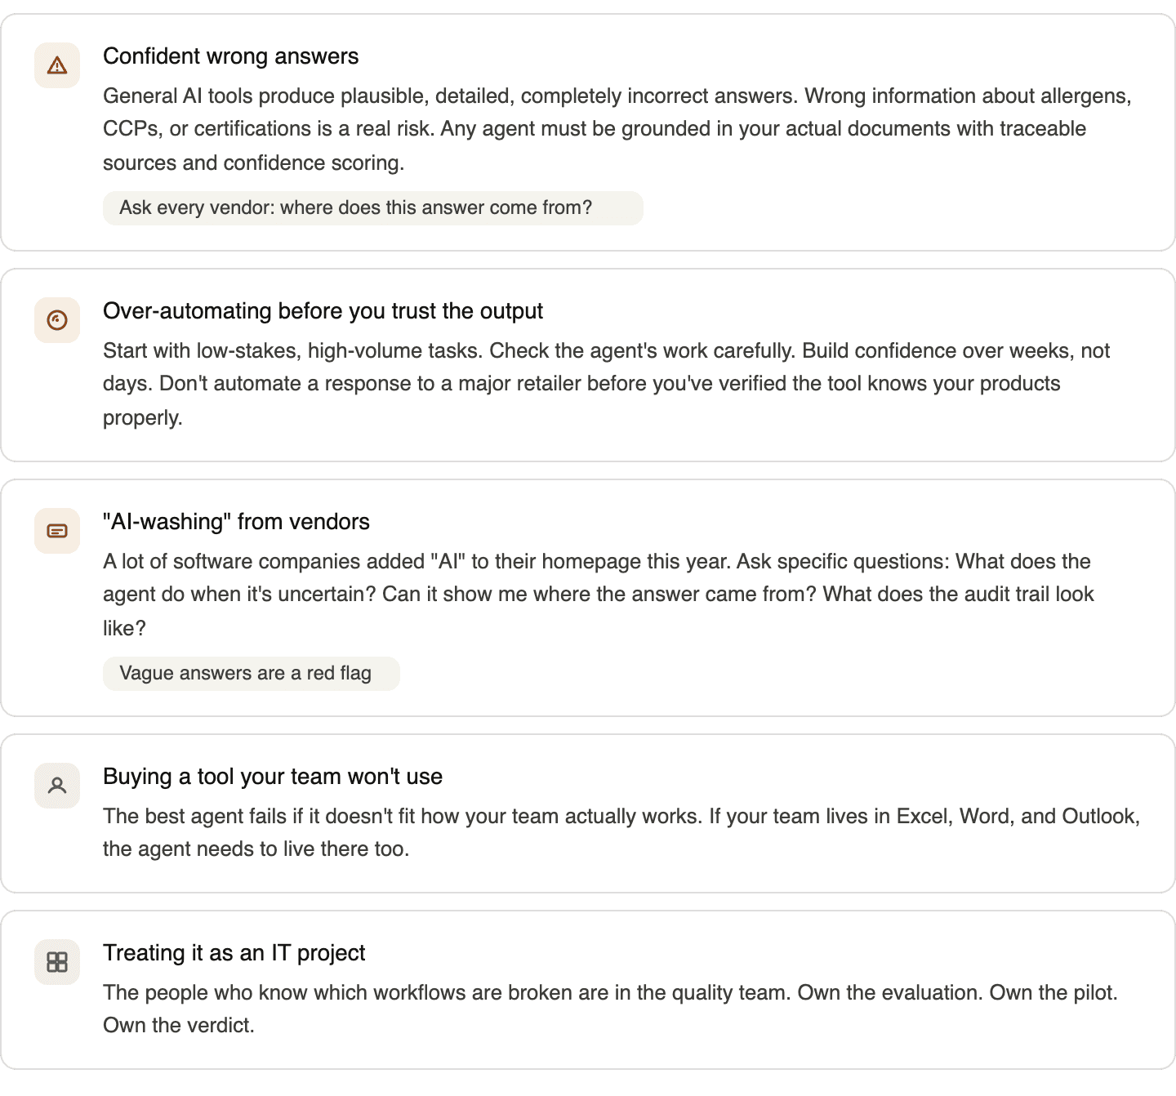
Task: Select the 'Treating it as an IT project' heading
Action: click(234, 953)
